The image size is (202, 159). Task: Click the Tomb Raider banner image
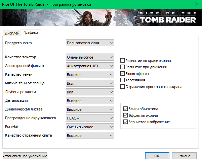(101, 18)
